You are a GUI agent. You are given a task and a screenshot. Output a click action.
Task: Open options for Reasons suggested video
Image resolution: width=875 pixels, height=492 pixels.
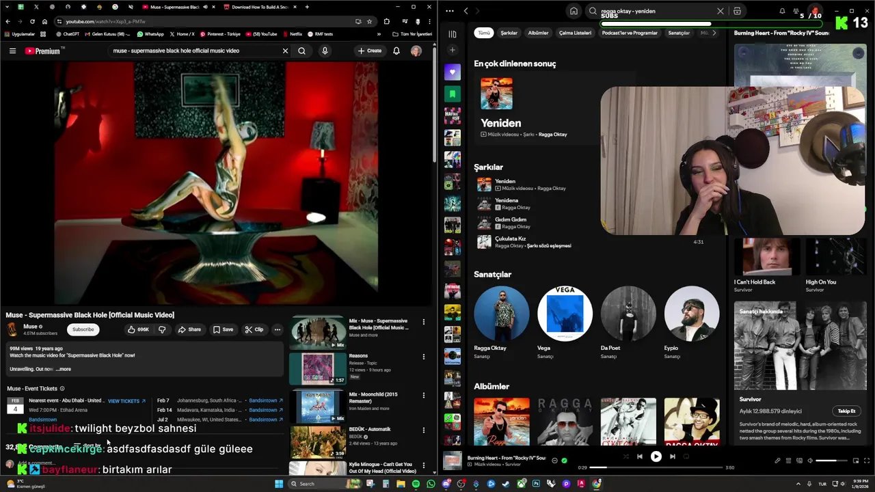pos(423,357)
